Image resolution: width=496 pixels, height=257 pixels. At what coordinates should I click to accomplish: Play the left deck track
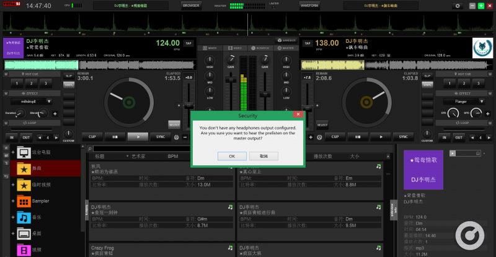(138, 136)
